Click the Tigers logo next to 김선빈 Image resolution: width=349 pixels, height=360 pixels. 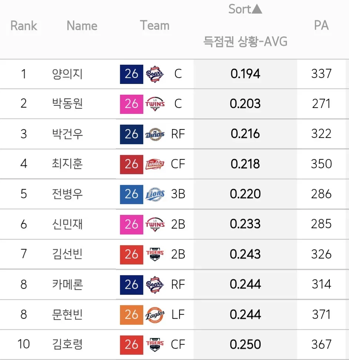click(x=155, y=255)
